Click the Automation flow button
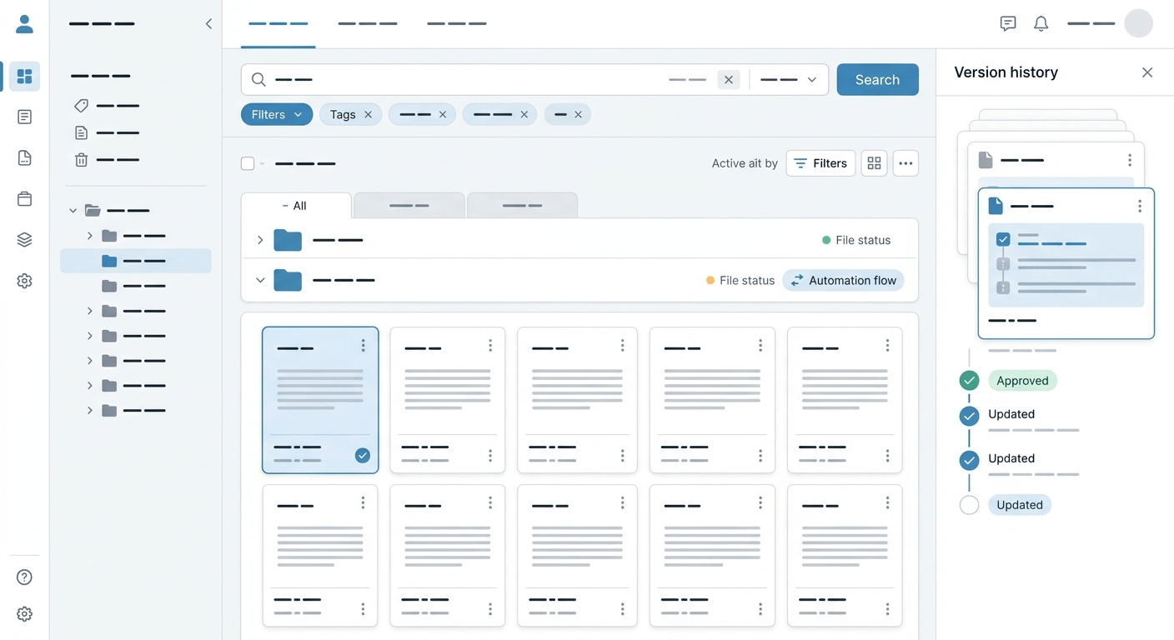 [x=843, y=281]
